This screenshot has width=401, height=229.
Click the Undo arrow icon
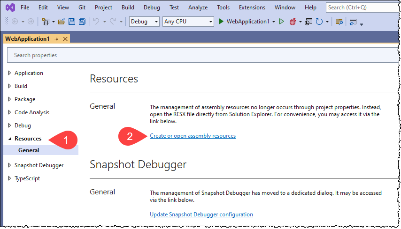[x=96, y=22]
